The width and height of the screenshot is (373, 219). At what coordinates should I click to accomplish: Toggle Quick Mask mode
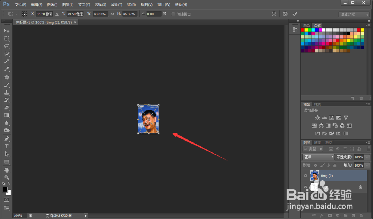pyautogui.click(x=7, y=200)
